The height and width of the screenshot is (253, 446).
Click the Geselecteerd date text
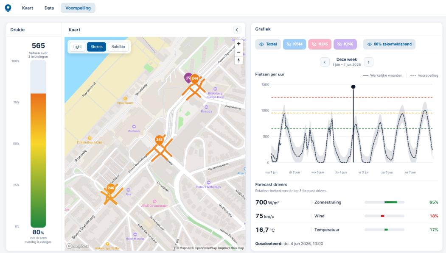pyautogui.click(x=289, y=244)
